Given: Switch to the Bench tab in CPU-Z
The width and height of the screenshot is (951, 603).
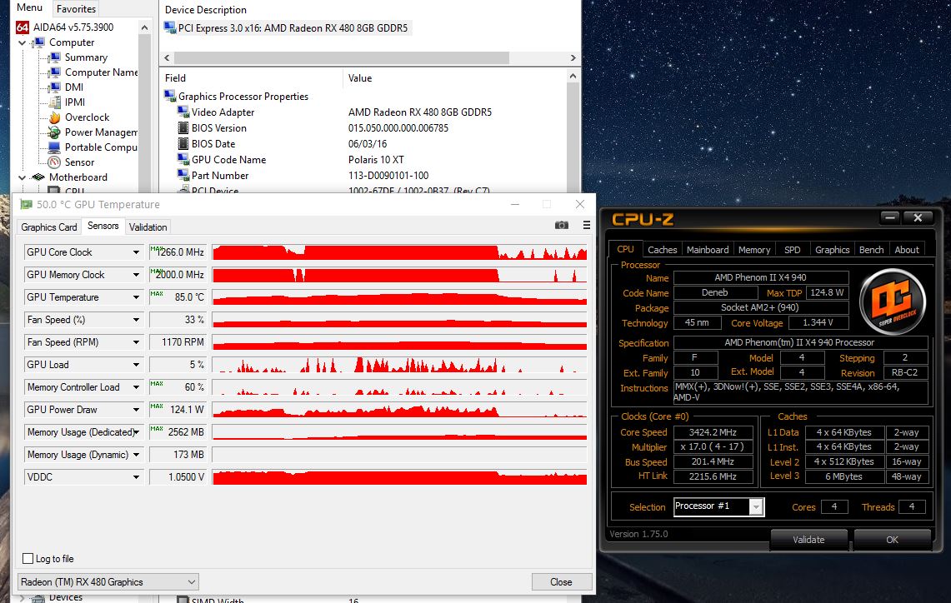Looking at the screenshot, I should [872, 250].
